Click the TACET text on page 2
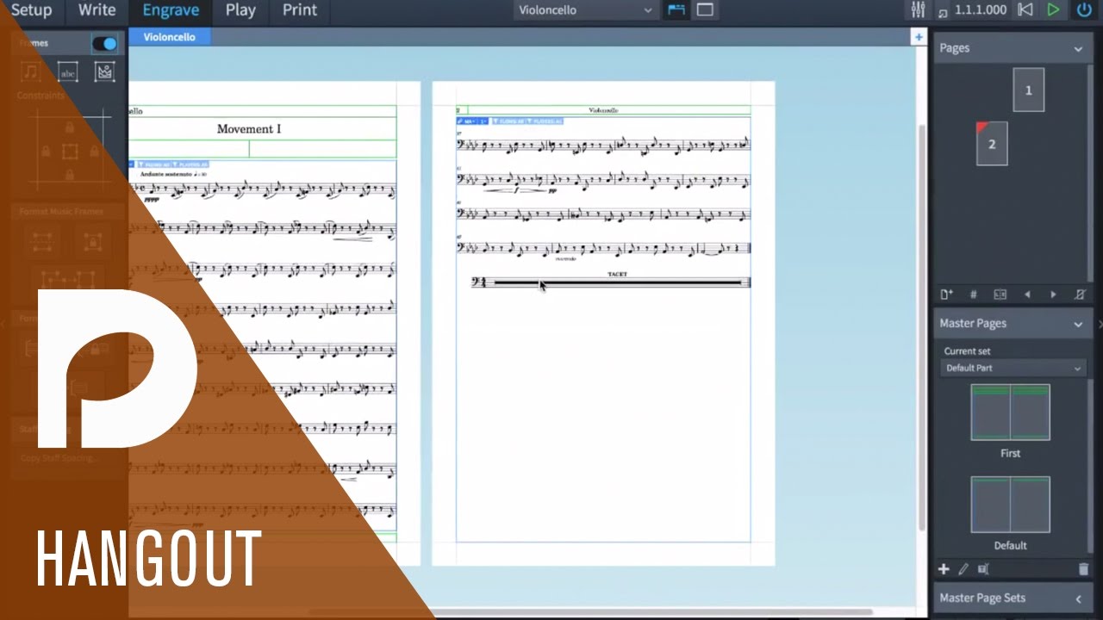Screen dimensions: 1103x620 617,274
